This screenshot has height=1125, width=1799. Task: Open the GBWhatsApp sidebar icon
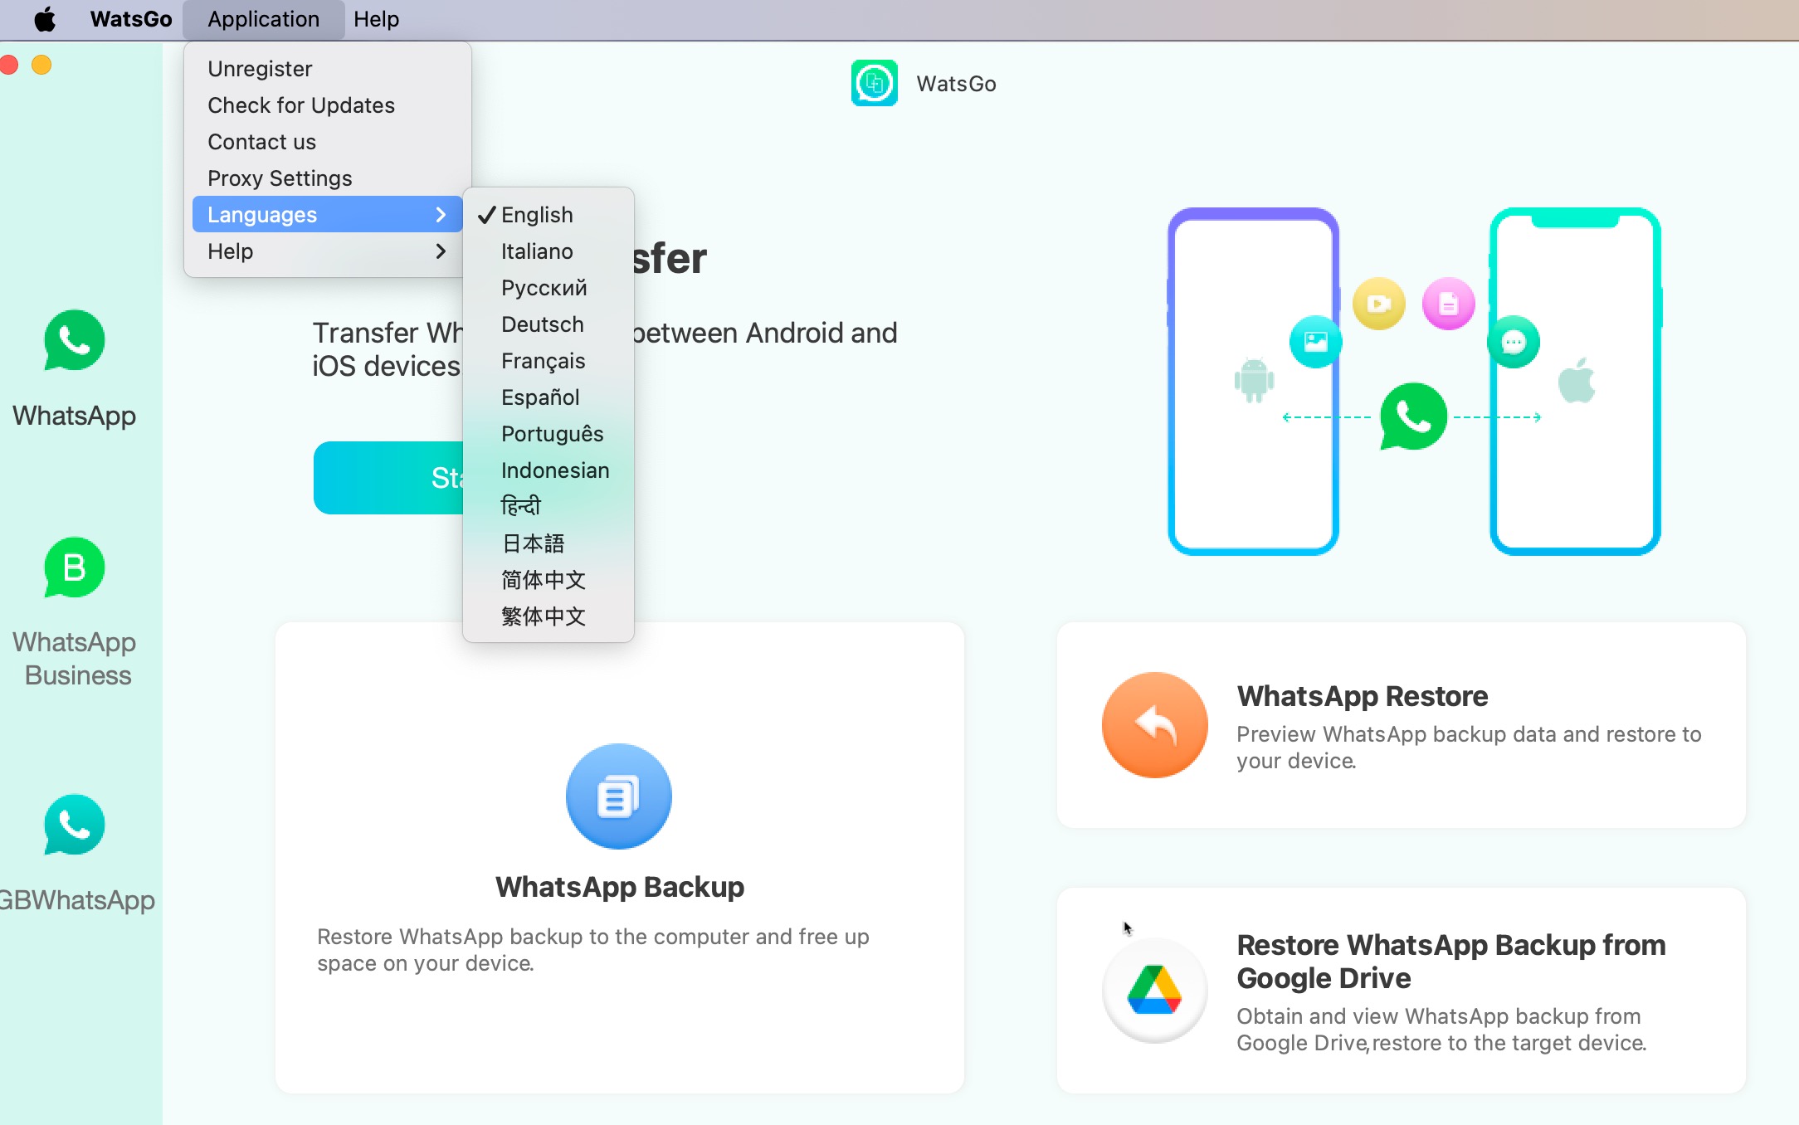click(74, 825)
